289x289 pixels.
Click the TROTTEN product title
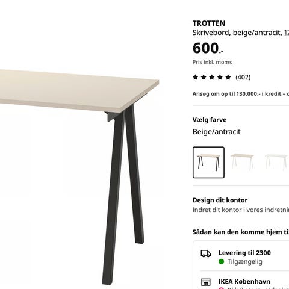tap(209, 23)
